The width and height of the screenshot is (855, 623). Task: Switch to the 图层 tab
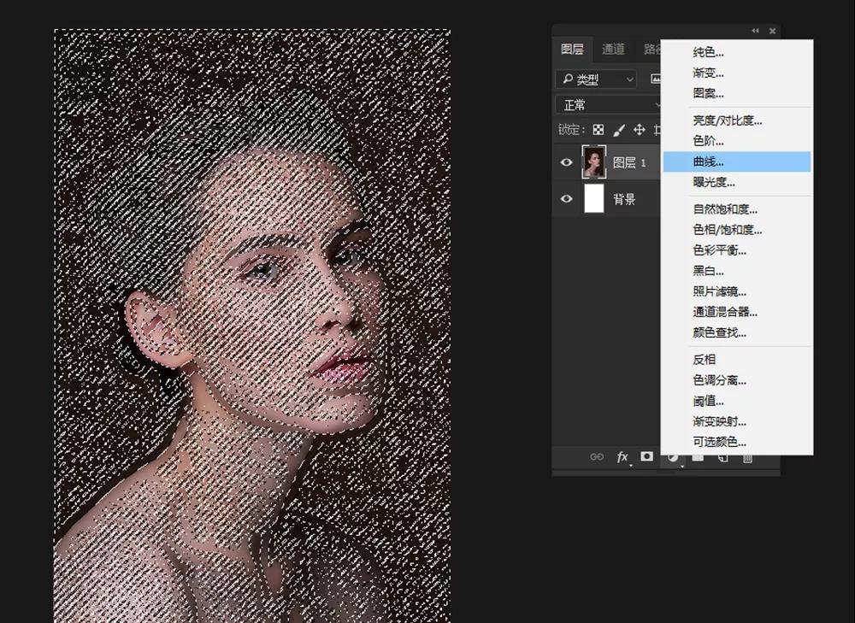tap(572, 49)
